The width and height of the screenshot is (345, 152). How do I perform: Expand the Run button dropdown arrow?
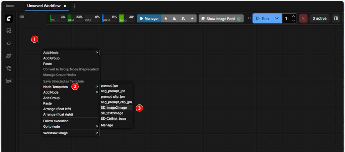tap(277, 18)
